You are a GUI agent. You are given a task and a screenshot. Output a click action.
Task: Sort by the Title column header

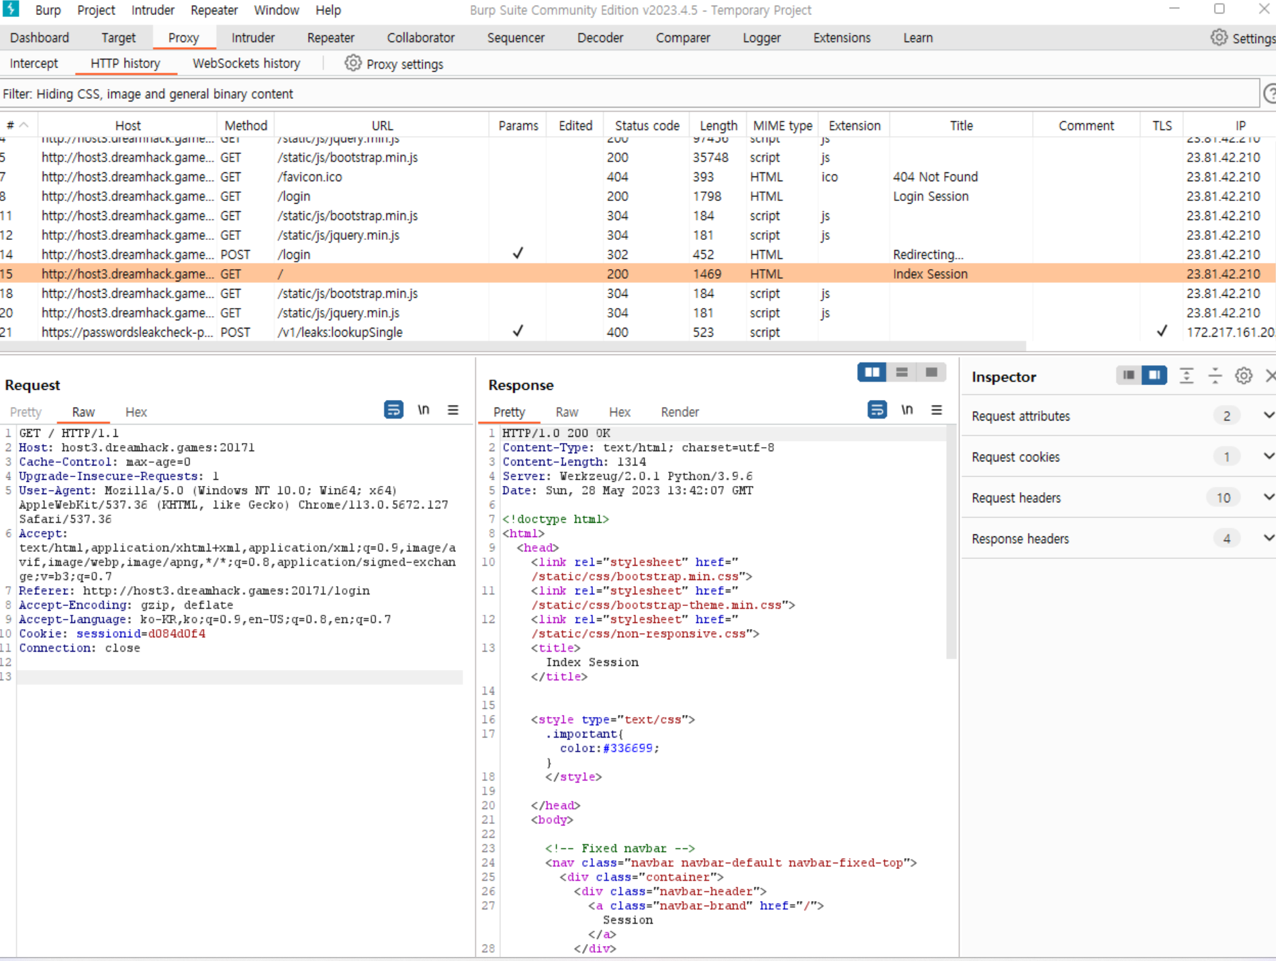coord(961,125)
